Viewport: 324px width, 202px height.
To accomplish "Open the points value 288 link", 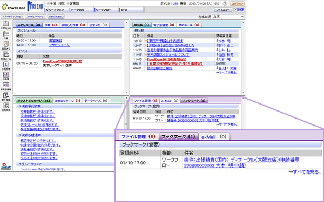I will coord(175,4).
